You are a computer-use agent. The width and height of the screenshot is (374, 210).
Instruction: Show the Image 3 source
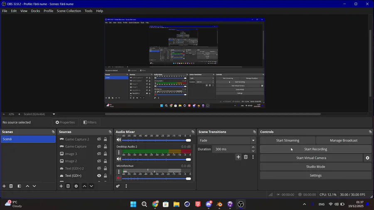point(99,154)
